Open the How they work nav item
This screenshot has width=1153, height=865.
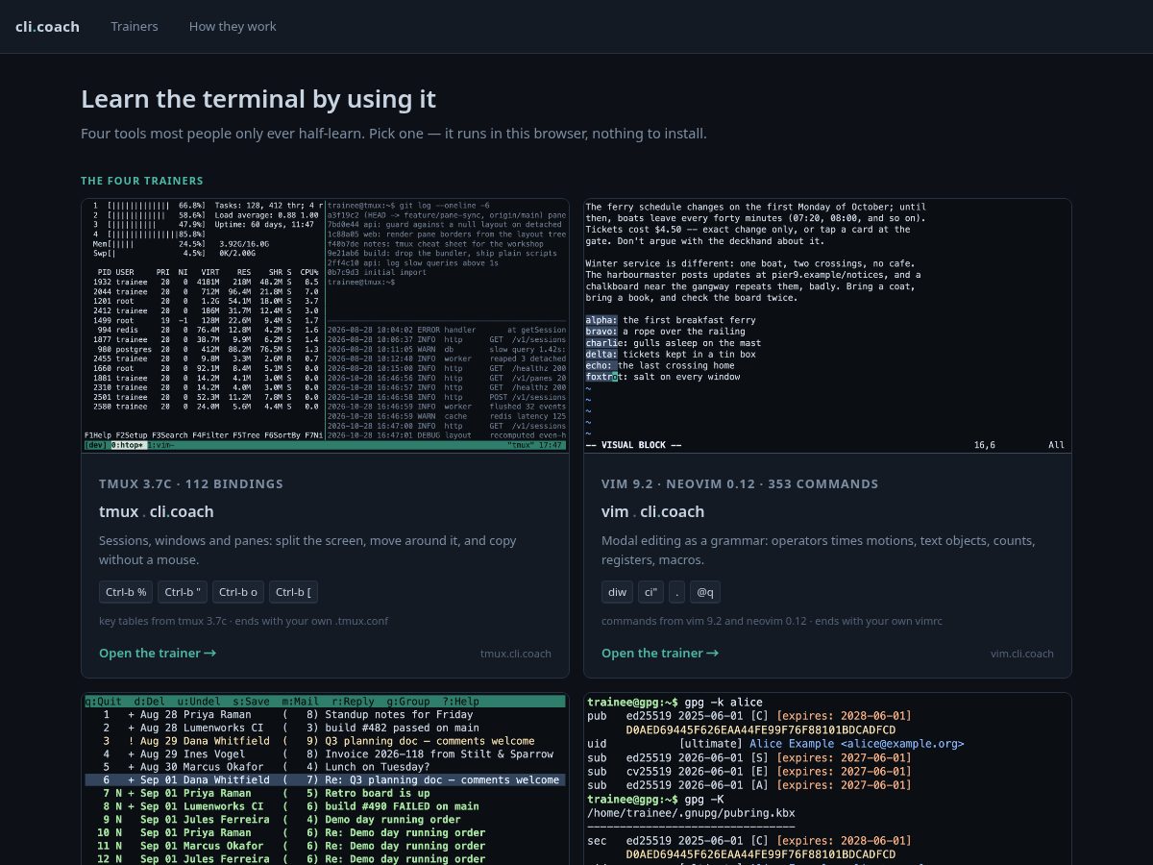[233, 26]
